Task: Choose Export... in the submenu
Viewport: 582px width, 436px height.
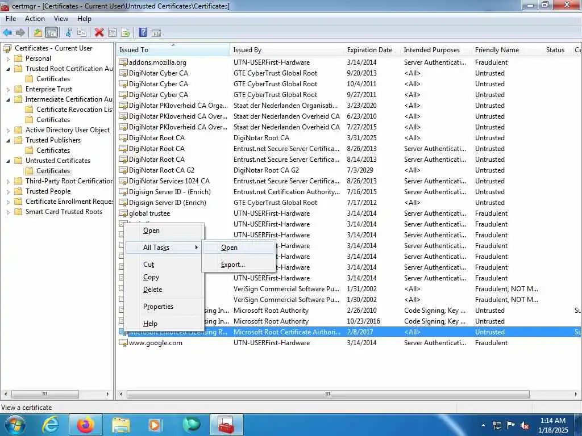Action: tap(239, 265)
